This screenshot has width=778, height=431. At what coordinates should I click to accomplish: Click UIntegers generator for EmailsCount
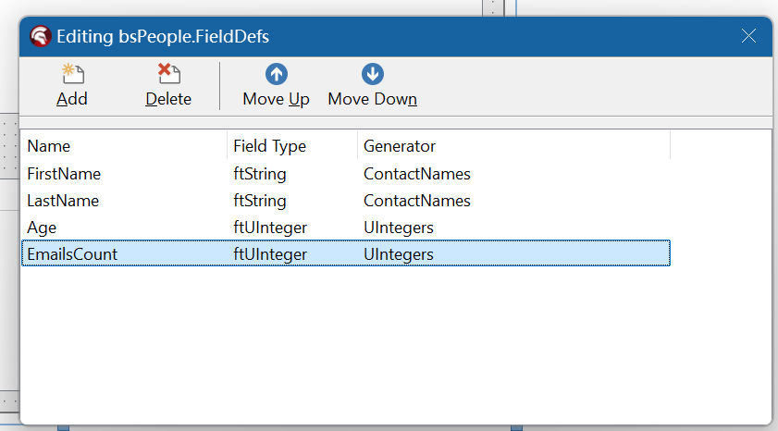tap(399, 254)
